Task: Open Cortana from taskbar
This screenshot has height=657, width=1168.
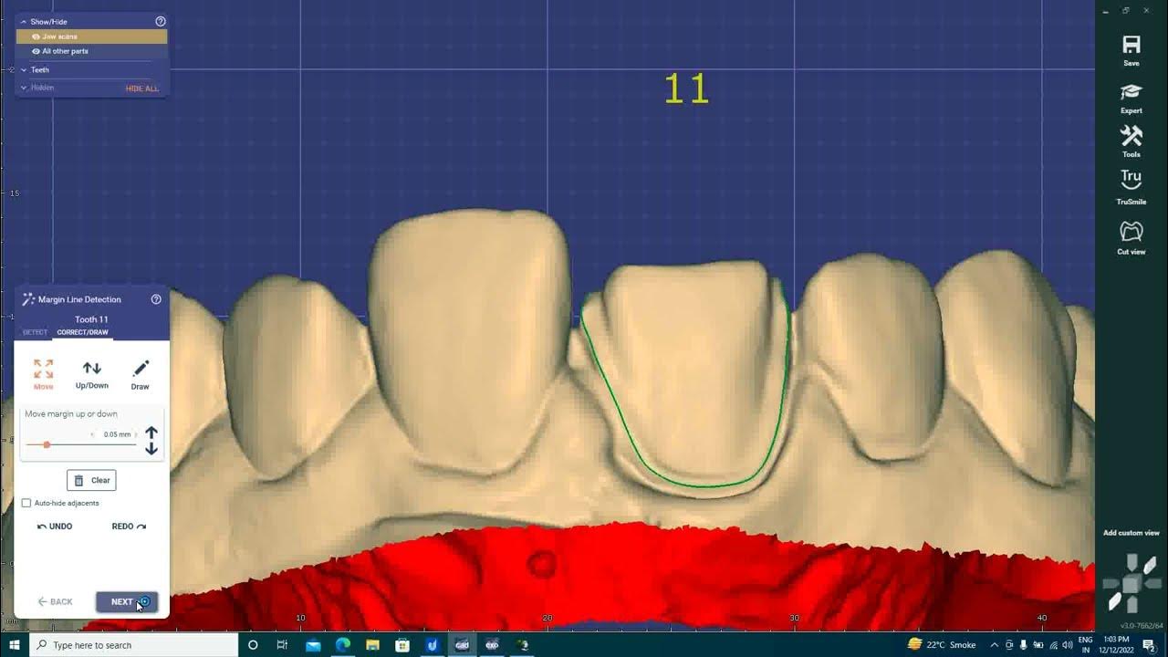Action: 253,645
